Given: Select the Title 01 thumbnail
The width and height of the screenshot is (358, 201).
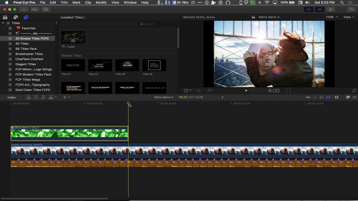Looking at the screenshot, I should point(73,65).
